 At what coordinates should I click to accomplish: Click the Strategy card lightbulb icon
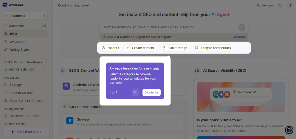tap(70, 121)
